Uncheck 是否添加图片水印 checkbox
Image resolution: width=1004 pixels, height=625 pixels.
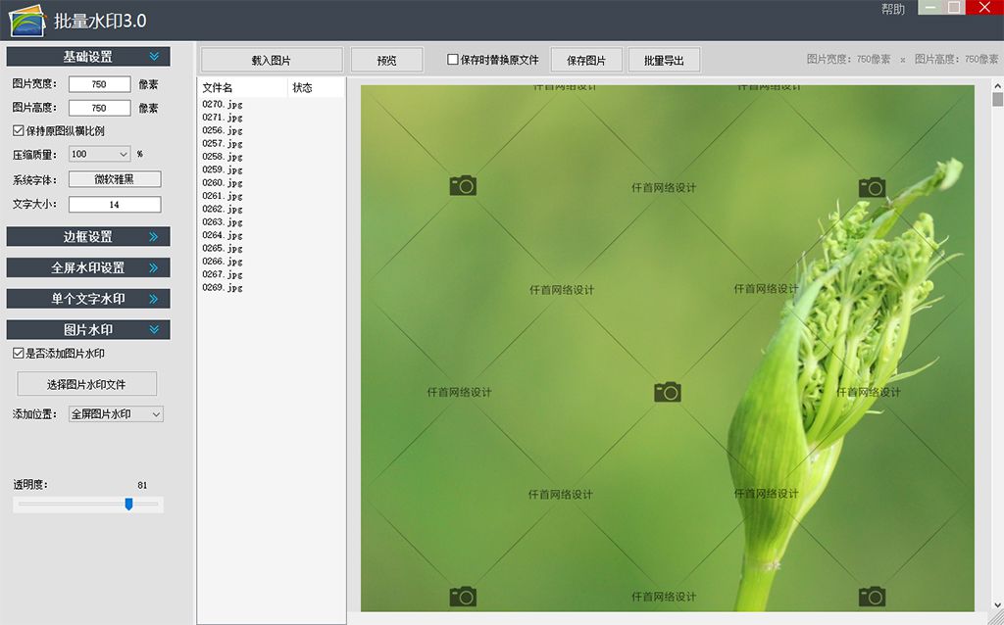[19, 353]
